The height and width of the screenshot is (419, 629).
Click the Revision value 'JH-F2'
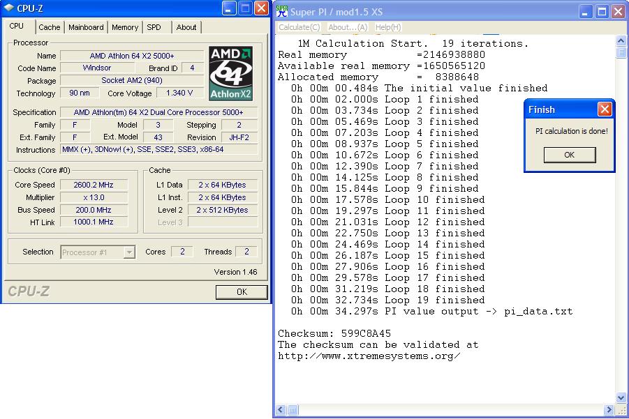(x=239, y=137)
